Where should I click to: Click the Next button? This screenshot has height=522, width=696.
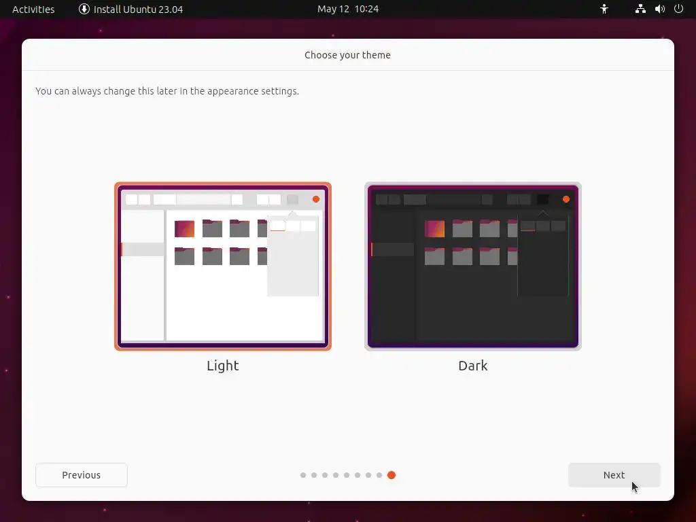(x=614, y=475)
